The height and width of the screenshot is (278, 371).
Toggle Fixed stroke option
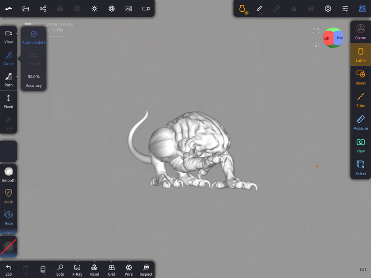(9, 101)
